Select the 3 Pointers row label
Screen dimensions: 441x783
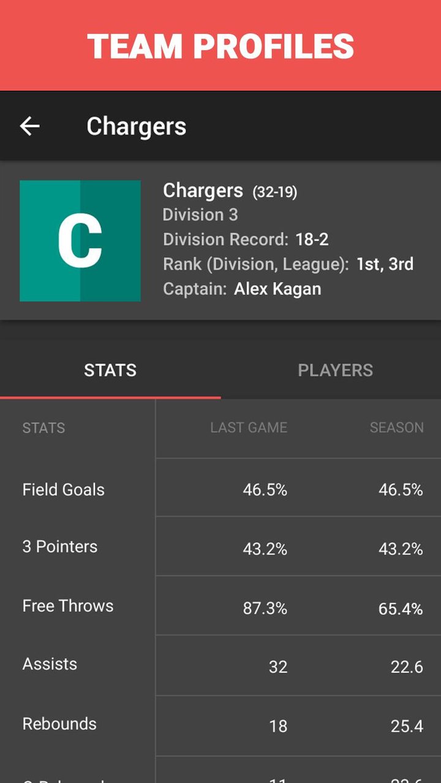pyautogui.click(x=60, y=546)
